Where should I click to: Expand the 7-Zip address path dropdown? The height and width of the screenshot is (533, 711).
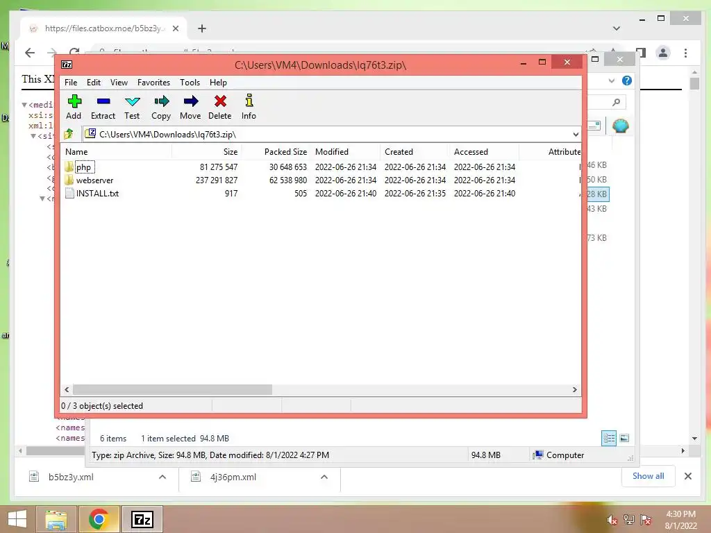click(576, 135)
